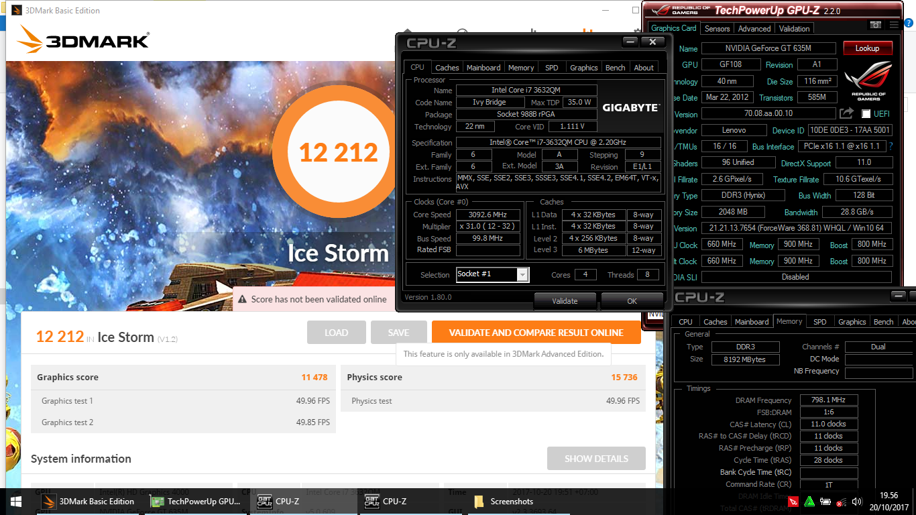Click SHOW DETAILS under System information

pyautogui.click(x=596, y=459)
